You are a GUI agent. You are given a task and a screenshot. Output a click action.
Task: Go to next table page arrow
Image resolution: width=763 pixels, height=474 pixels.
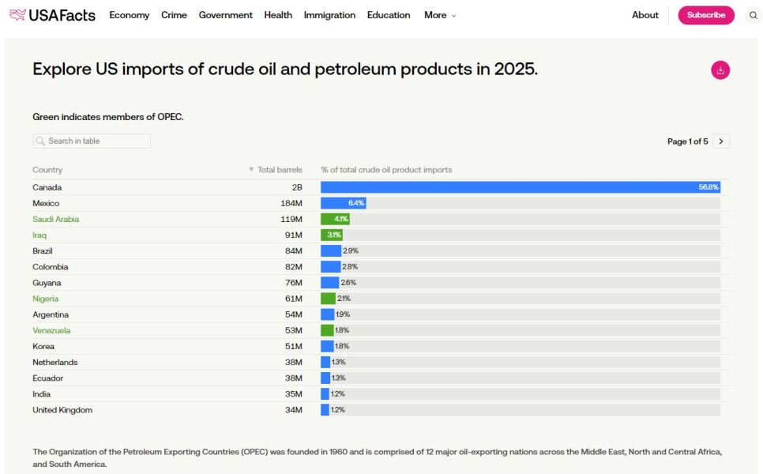(x=720, y=141)
